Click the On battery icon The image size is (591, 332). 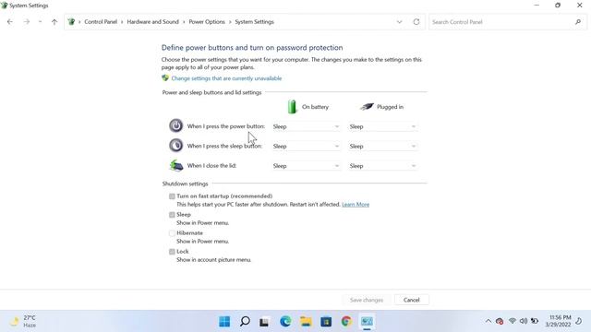point(292,107)
